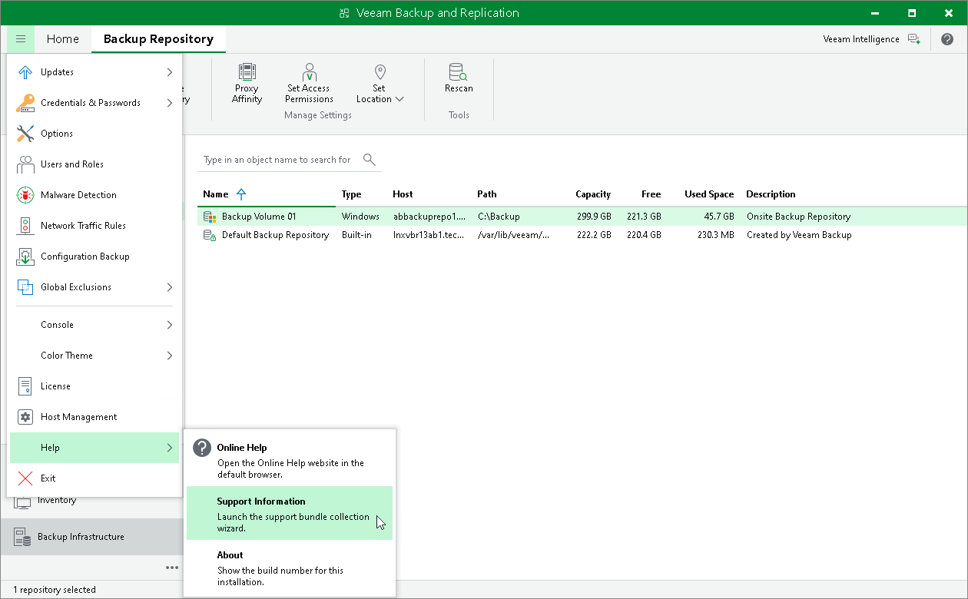This screenshot has width=968, height=599.
Task: Click the Proxy Affinity ribbon icon
Action: [247, 72]
